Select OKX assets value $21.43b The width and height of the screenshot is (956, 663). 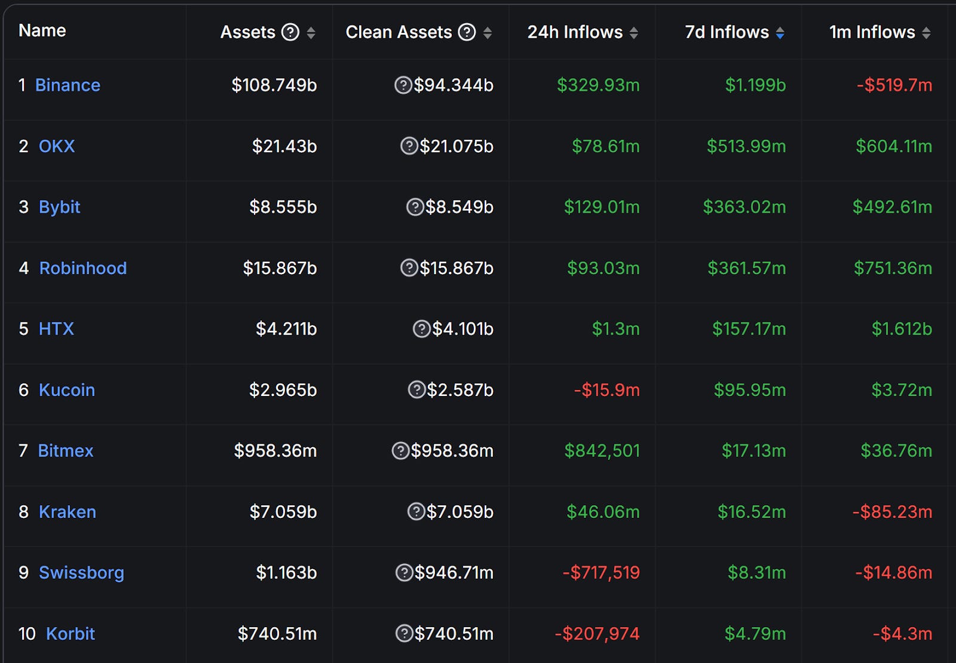point(284,146)
